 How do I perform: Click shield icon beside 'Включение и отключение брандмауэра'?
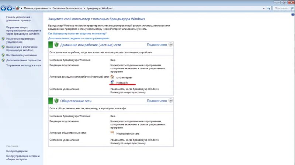tap(3, 47)
